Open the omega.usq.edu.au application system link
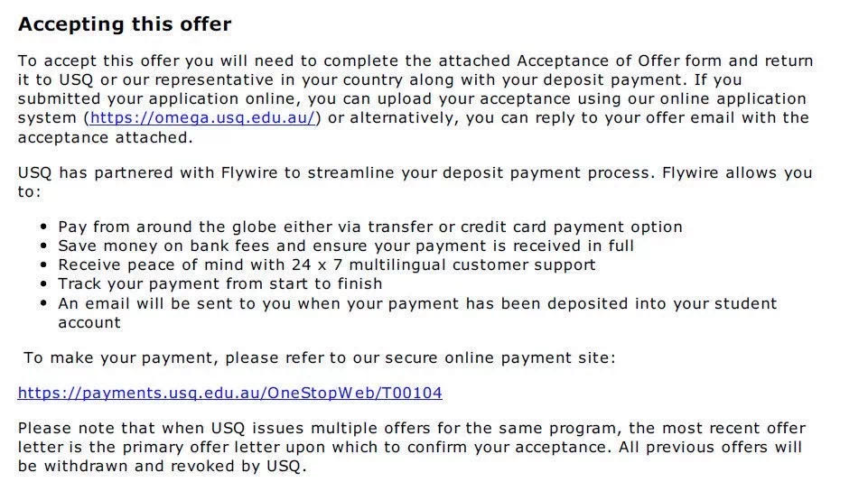Viewport: 868px width, 482px height. point(202,118)
